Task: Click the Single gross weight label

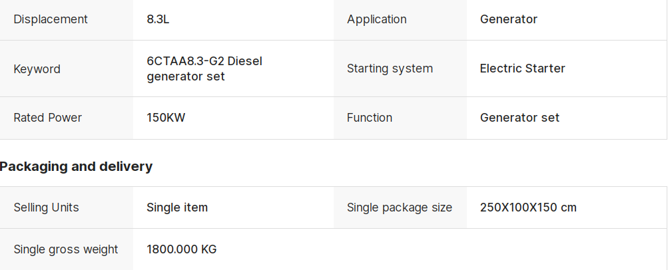Action: [66, 249]
